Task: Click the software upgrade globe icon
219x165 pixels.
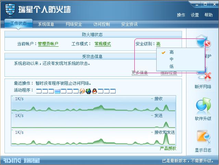Action: (x=203, y=105)
